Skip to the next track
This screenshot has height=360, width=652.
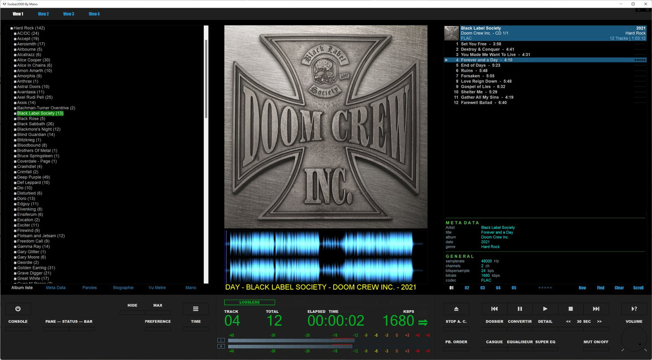click(x=596, y=309)
